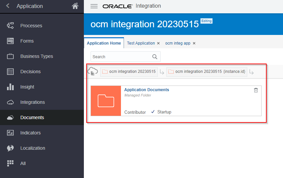This screenshot has width=283, height=178.
Task: Click the Indicators icon in the sidebar
Action: click(x=10, y=133)
